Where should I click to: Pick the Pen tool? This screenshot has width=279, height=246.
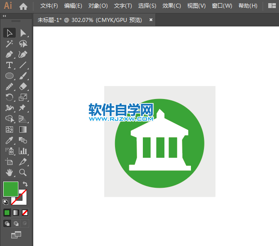pos(9,54)
